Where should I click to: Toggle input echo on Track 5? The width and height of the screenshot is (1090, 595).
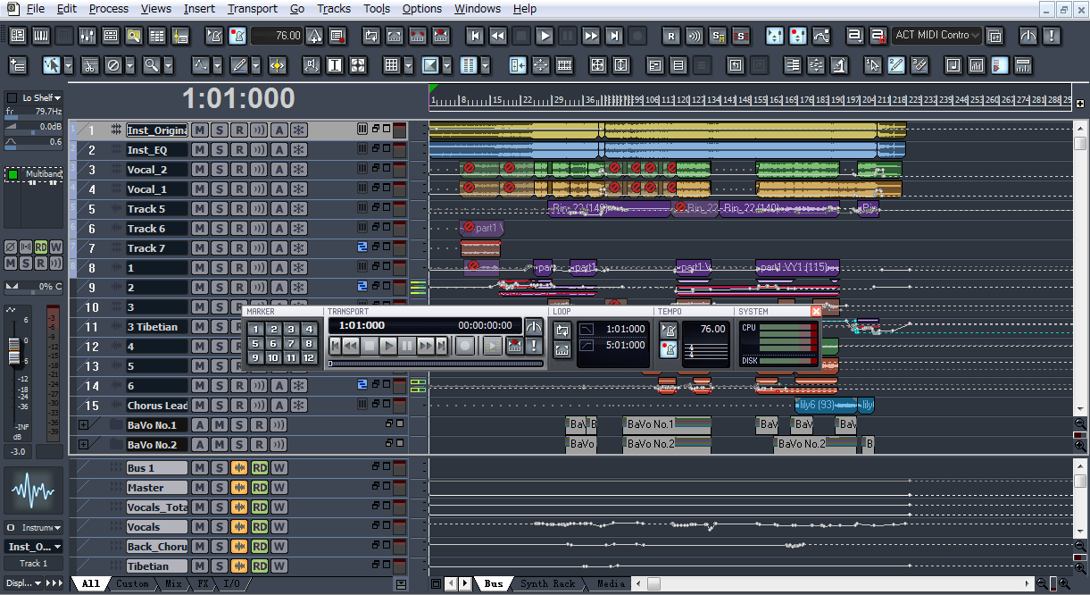click(x=259, y=209)
